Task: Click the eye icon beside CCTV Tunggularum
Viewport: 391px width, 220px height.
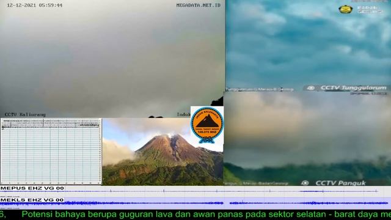Action: (x=311, y=88)
